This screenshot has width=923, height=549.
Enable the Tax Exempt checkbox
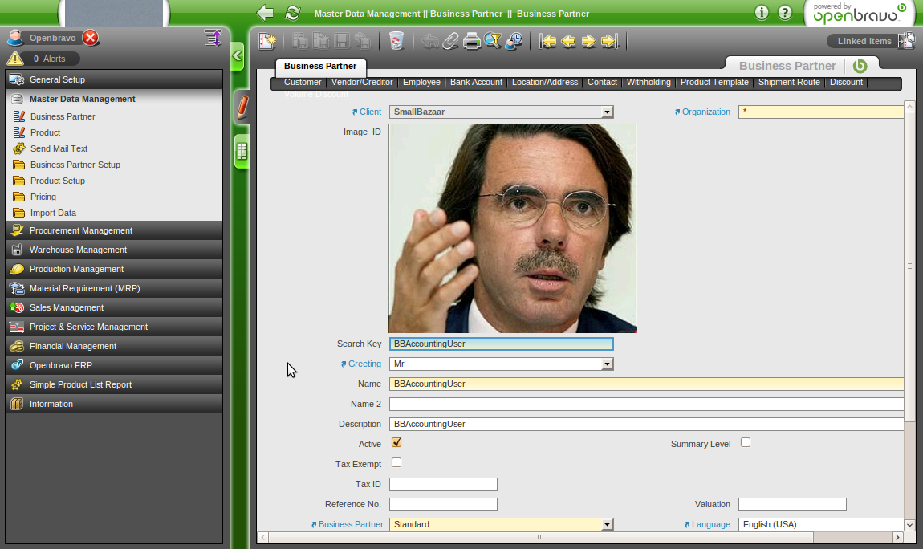click(396, 462)
